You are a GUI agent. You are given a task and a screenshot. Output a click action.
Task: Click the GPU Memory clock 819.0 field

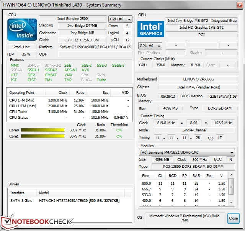pyautogui.click(x=195, y=65)
